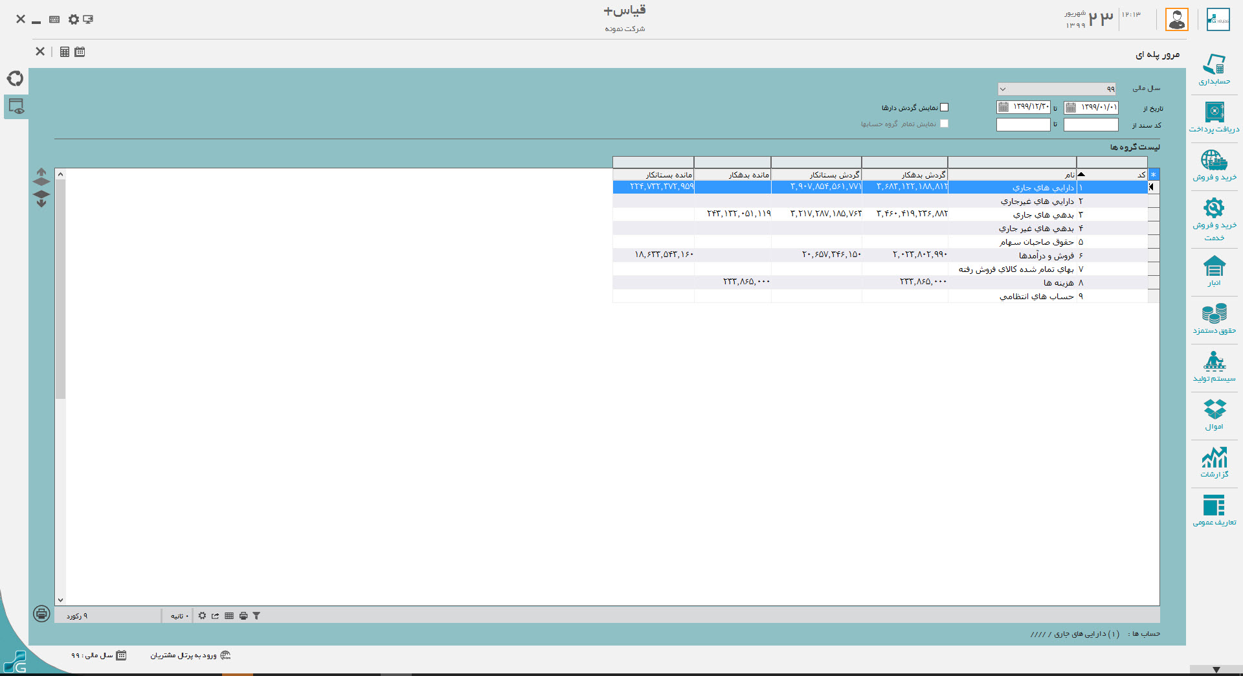Click the company logo icon at top right
This screenshot has width=1243, height=676.
1218,19
